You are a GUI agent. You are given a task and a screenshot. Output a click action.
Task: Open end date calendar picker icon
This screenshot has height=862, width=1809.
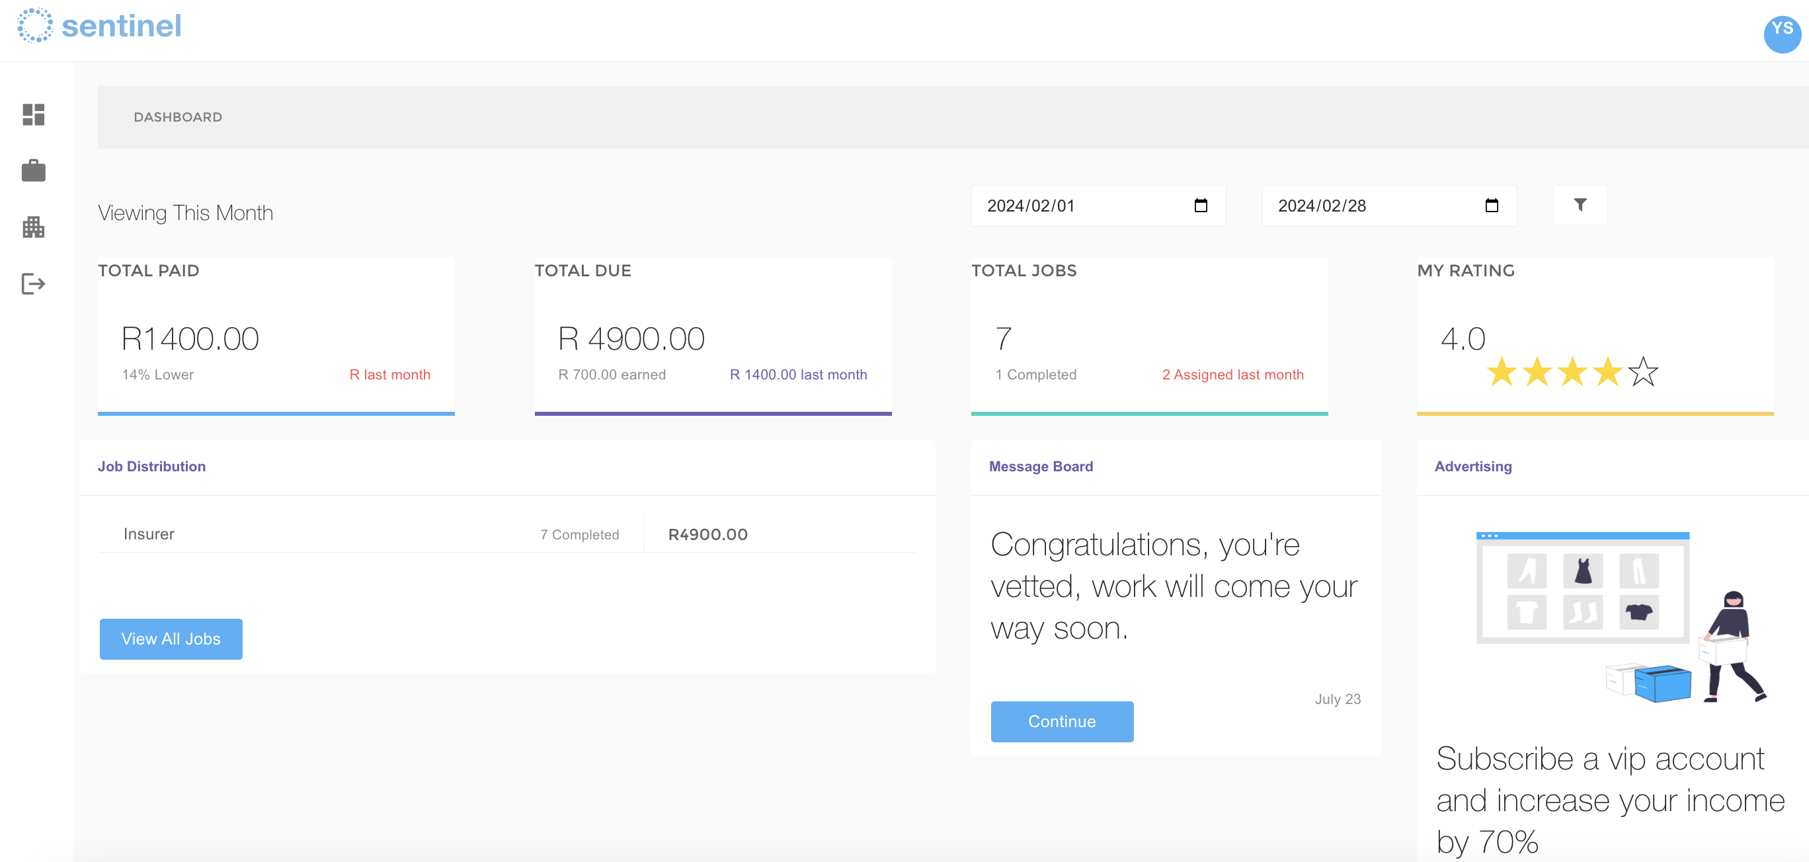[x=1491, y=206]
